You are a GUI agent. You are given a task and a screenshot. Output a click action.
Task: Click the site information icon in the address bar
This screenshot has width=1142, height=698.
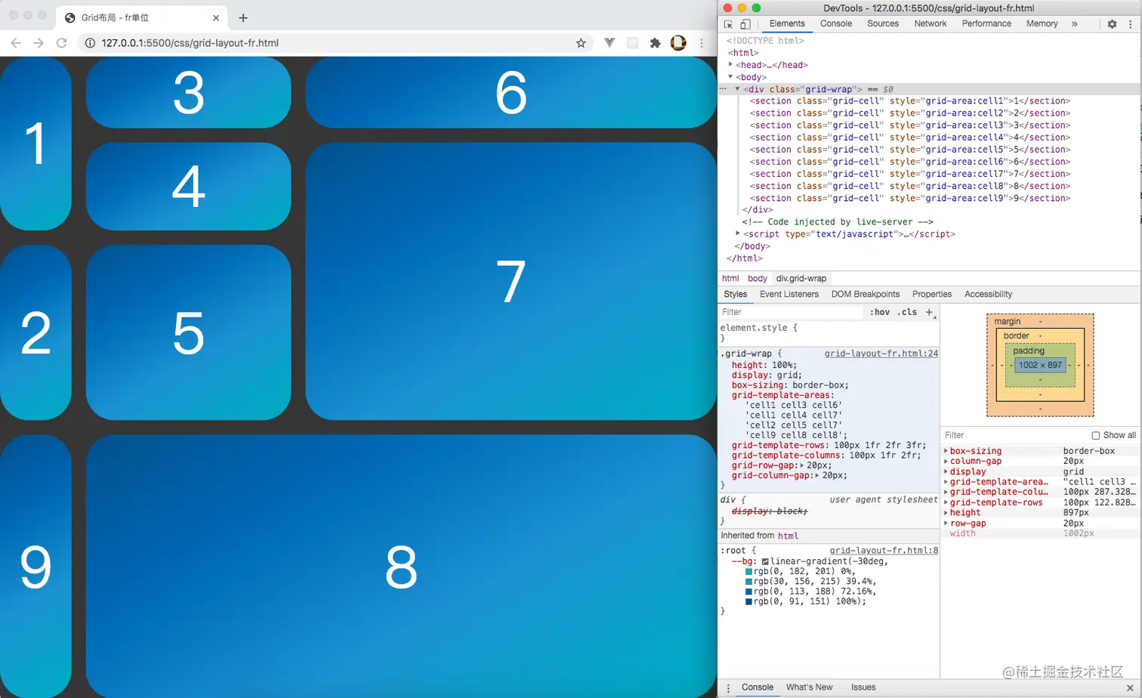click(x=90, y=43)
